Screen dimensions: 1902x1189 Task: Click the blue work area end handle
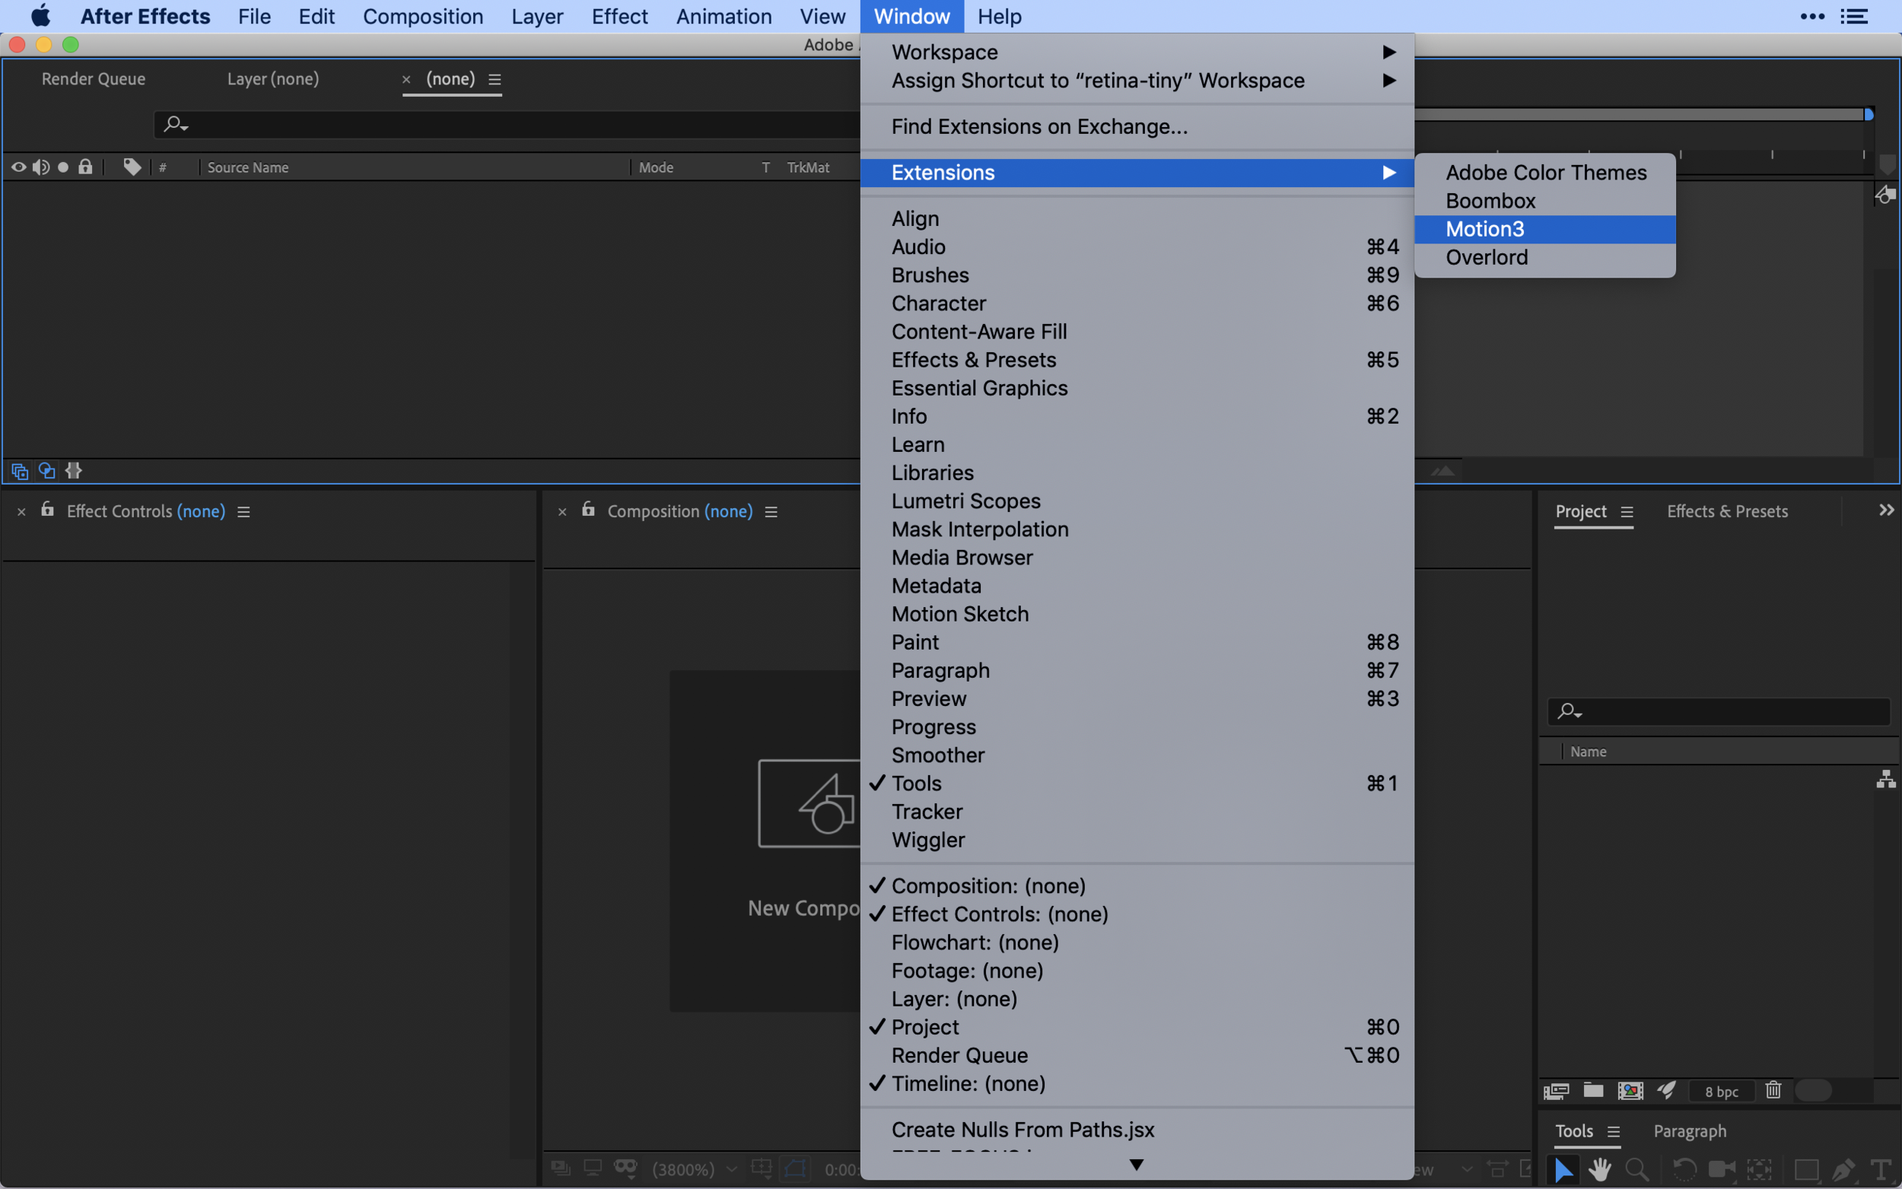(x=1869, y=115)
